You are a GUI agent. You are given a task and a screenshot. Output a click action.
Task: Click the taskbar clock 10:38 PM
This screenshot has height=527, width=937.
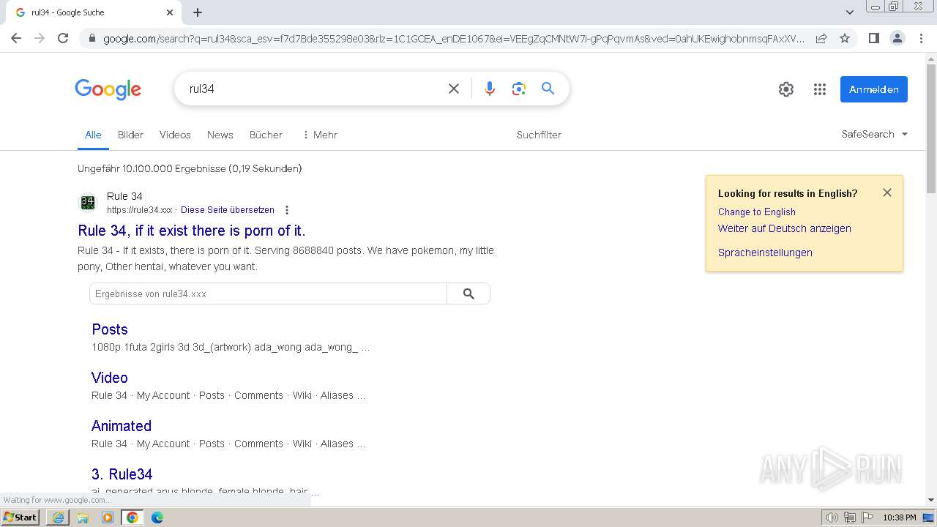point(900,517)
